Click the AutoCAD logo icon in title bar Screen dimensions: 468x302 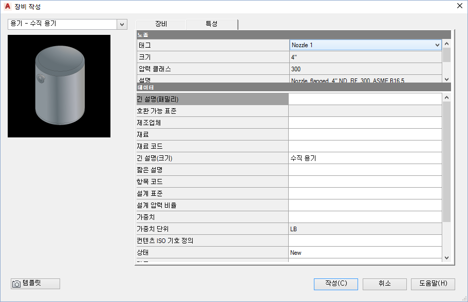(8, 6)
